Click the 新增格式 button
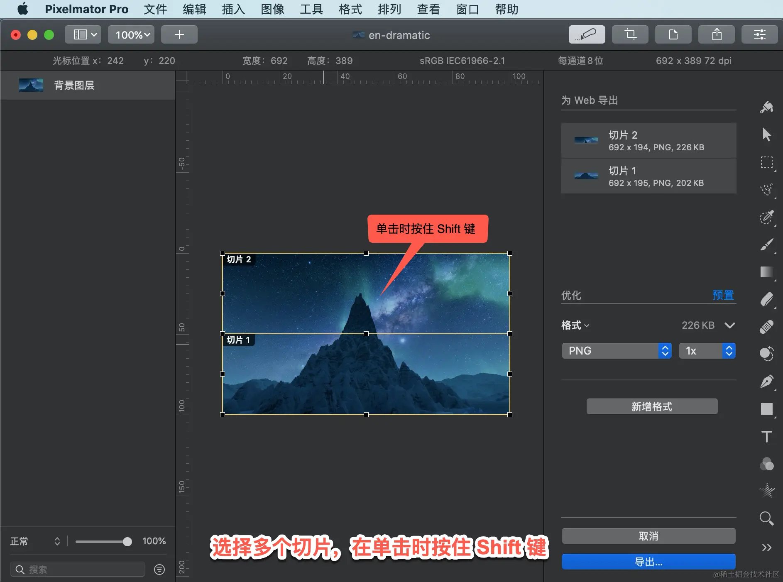The height and width of the screenshot is (582, 783). point(652,406)
